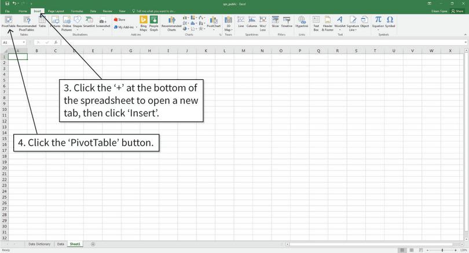469x253 pixels.
Task: Zoom out with the minus button
Action: (428, 250)
